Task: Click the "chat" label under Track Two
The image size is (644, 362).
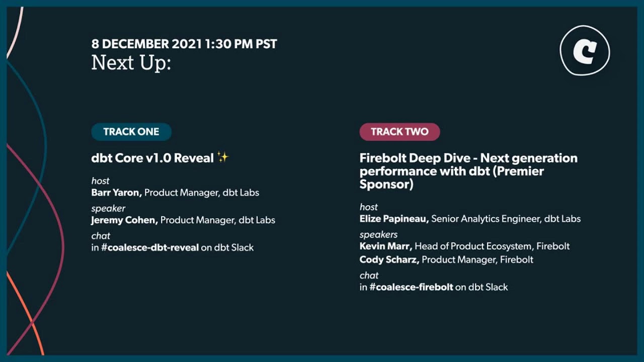Action: (369, 275)
